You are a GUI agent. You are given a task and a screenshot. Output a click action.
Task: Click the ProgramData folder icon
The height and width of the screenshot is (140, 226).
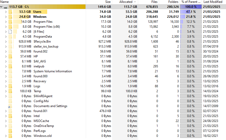(10, 37)
